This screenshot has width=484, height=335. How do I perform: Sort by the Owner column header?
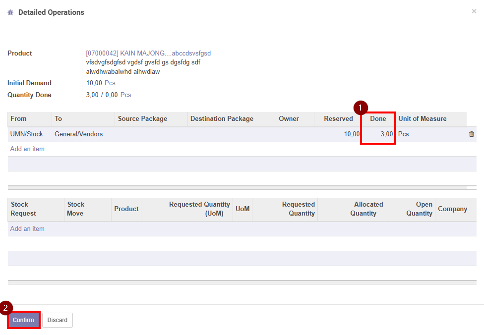coord(289,119)
